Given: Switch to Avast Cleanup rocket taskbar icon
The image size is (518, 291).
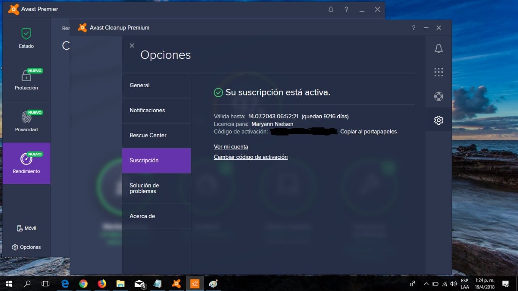Looking at the screenshot, I should point(195,283).
